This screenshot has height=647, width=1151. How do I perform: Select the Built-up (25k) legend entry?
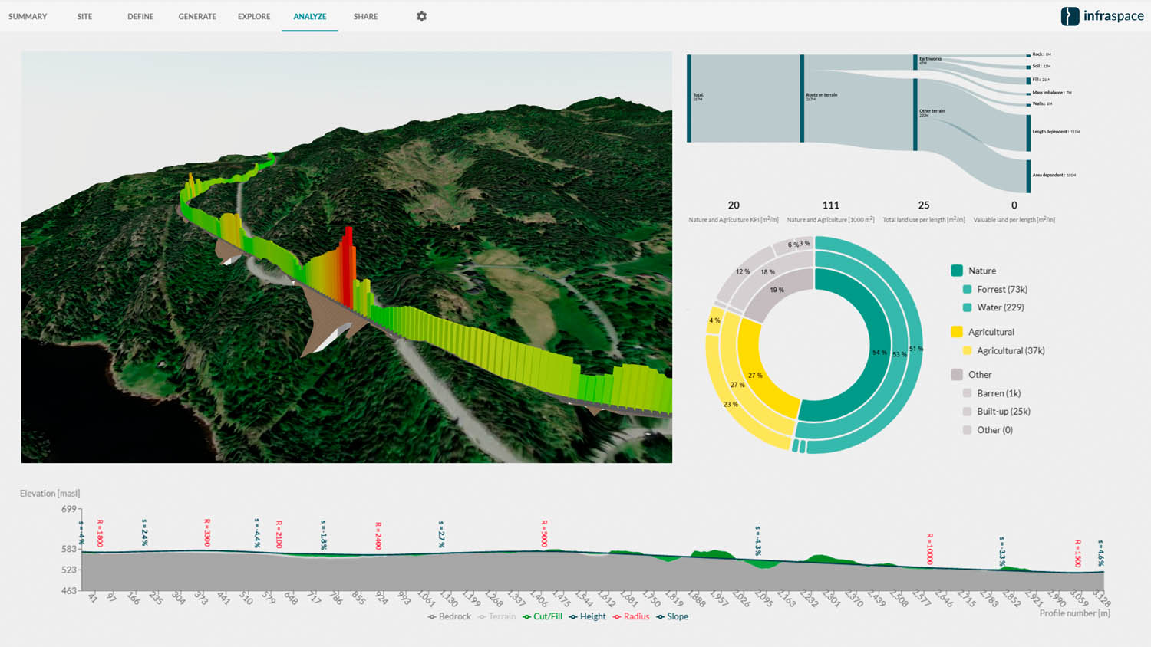pyautogui.click(x=1003, y=412)
